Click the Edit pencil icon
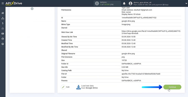 pyautogui.click(x=63, y=87)
